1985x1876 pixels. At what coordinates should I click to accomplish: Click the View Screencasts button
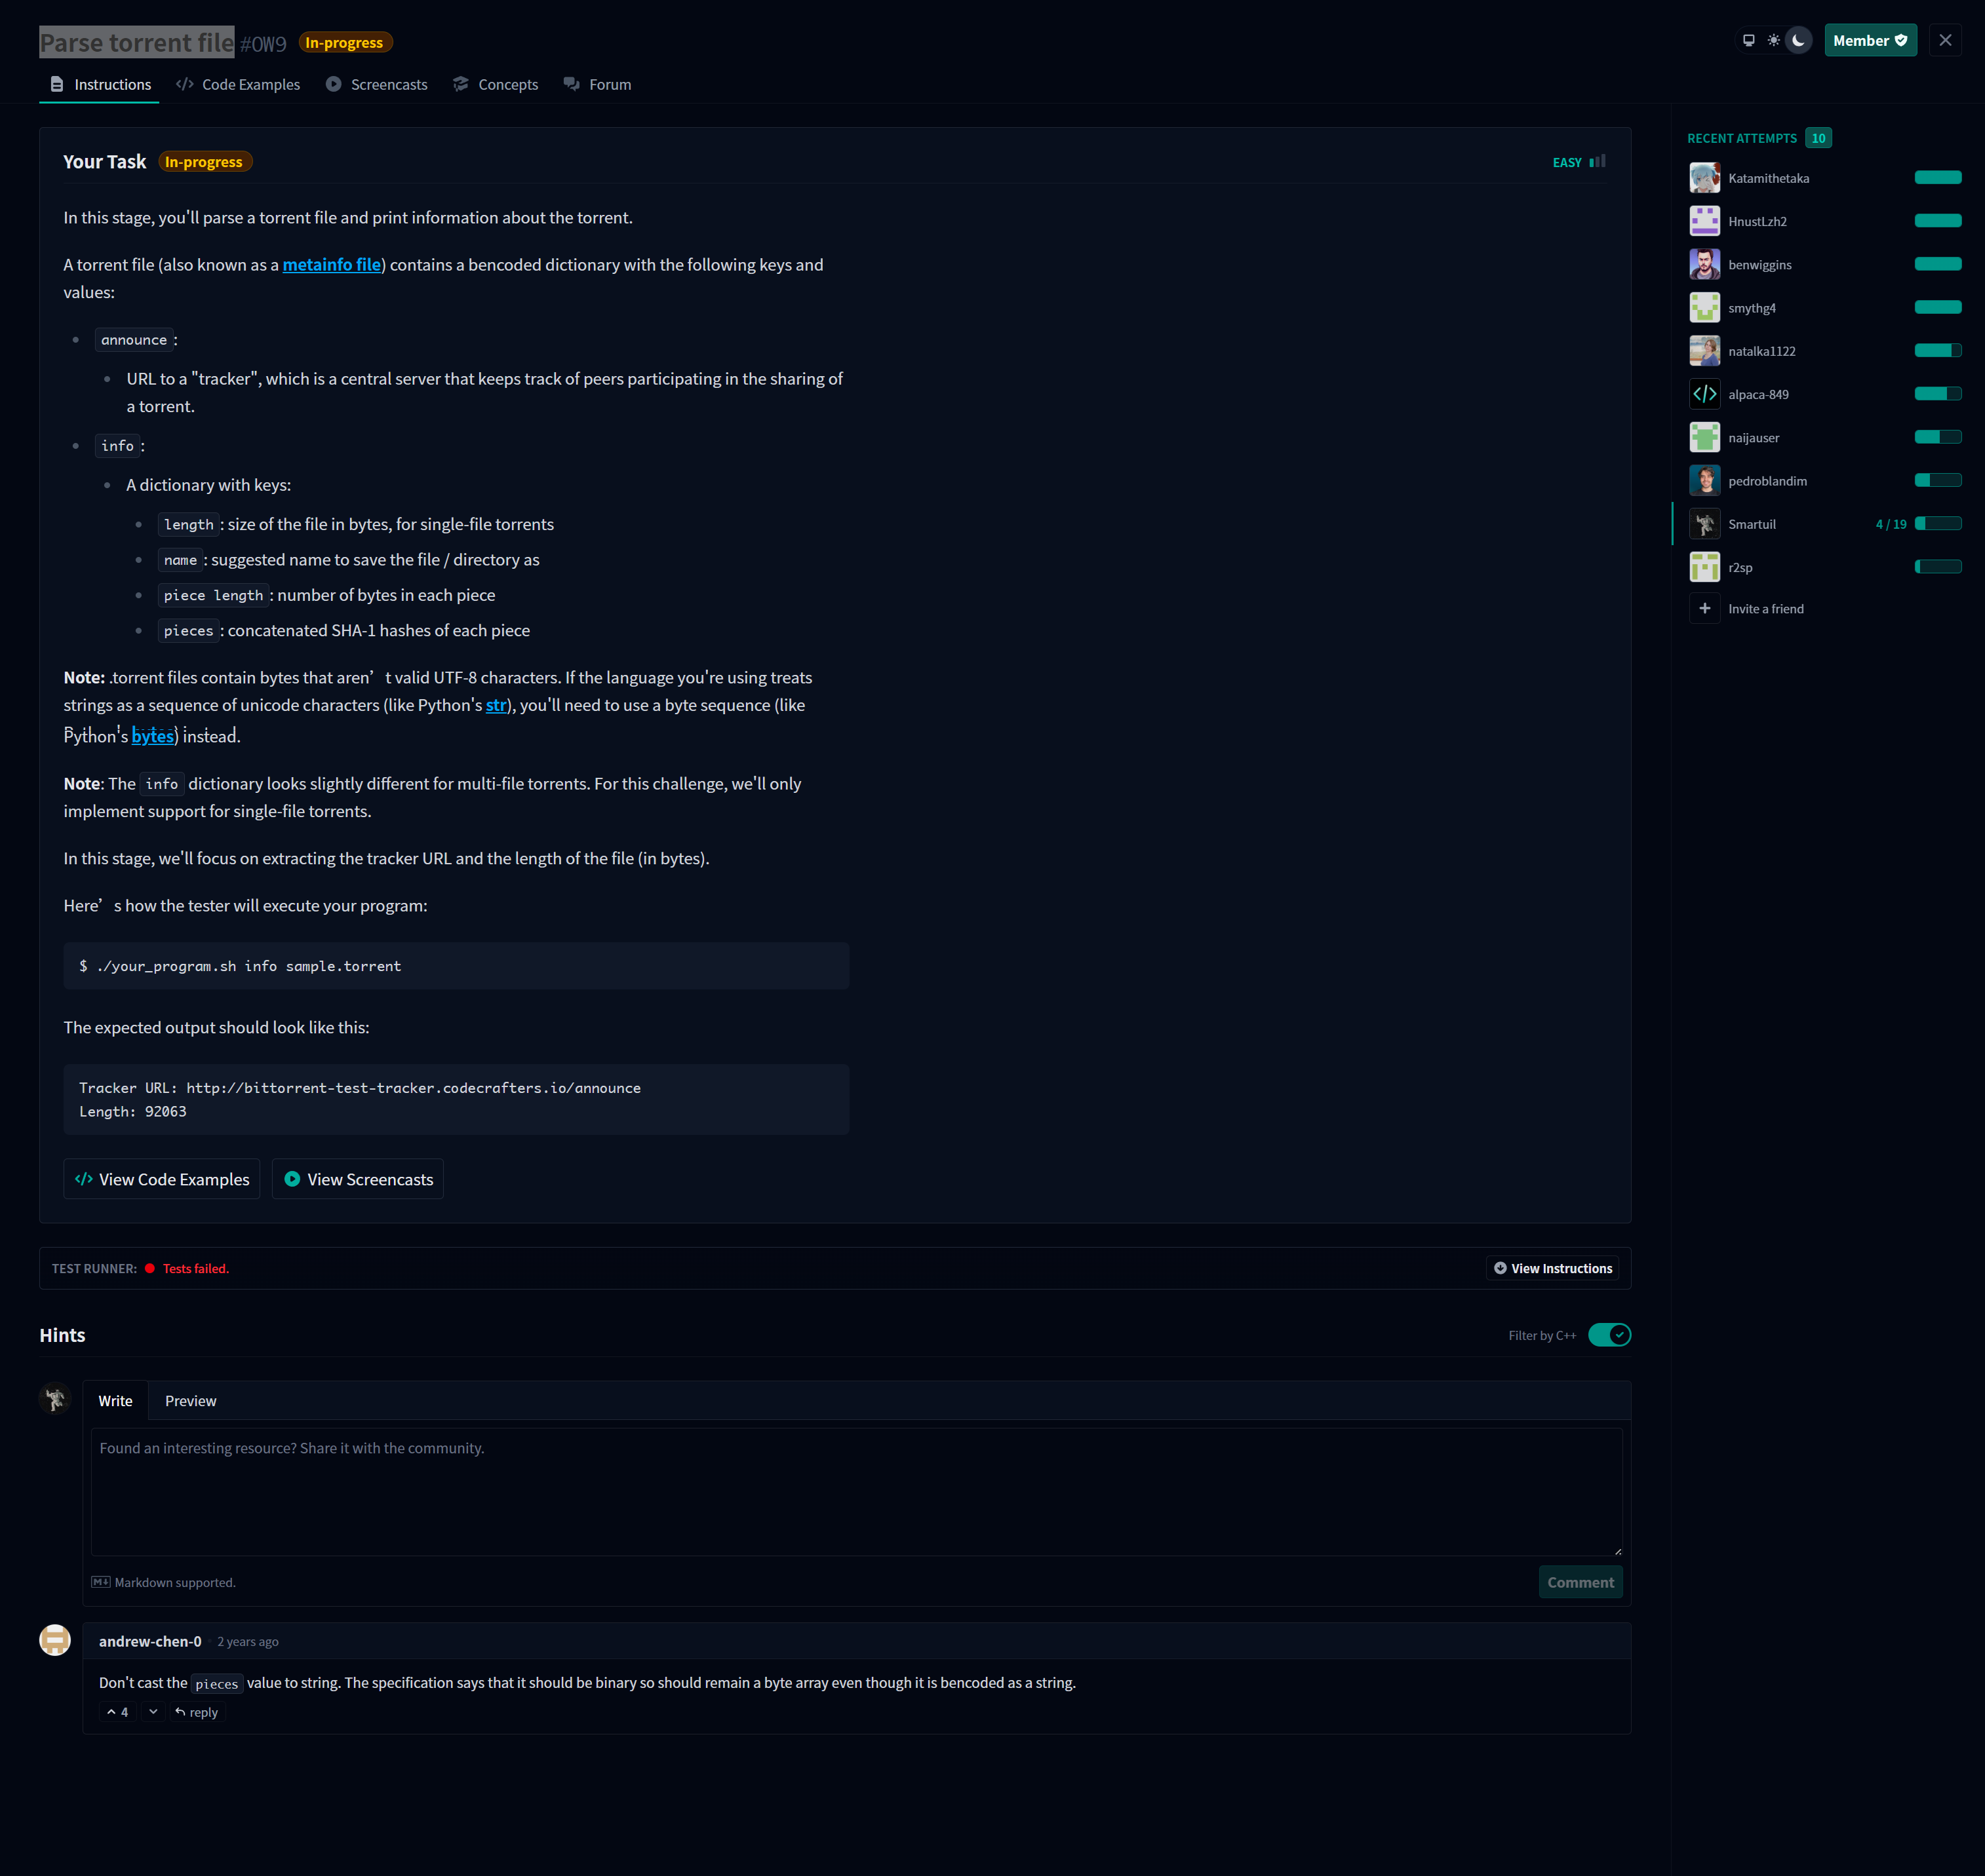click(358, 1179)
